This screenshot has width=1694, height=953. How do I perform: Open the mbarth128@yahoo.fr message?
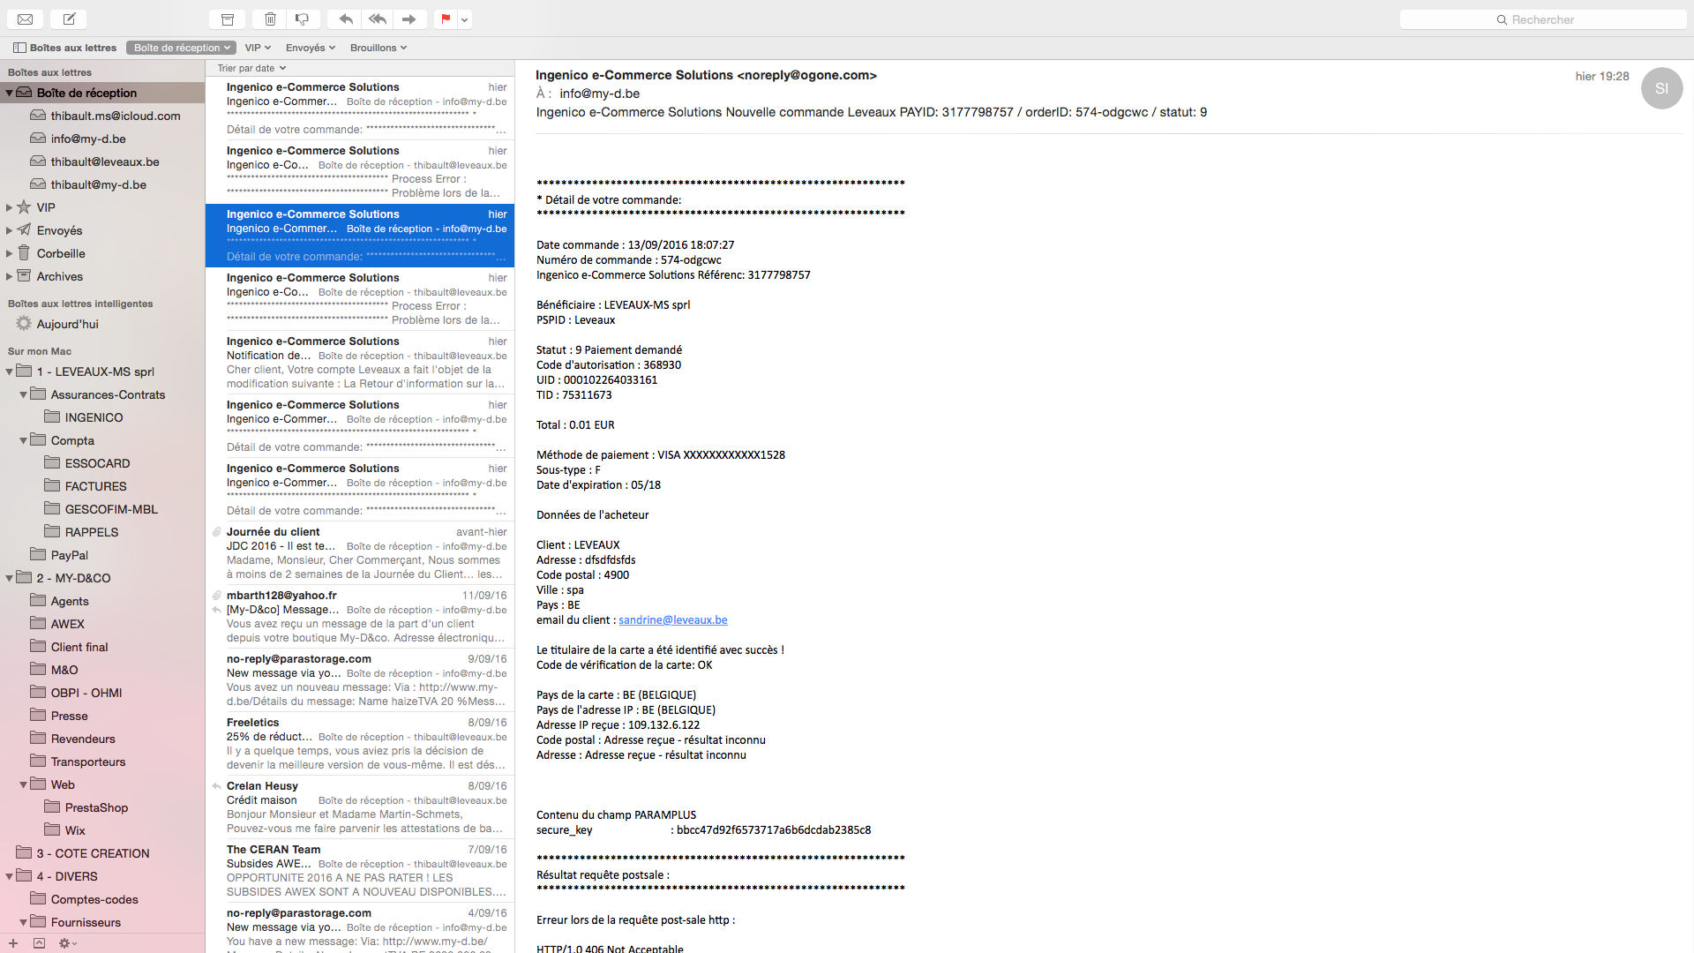[x=360, y=616]
